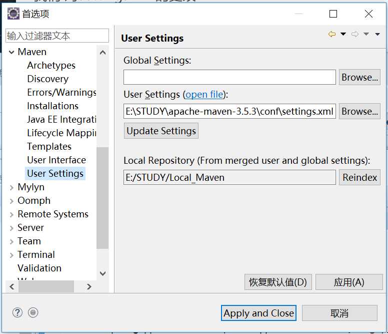Viewport: 388px width, 334px height.
Task: Maximize the preferences window
Action: (333, 14)
